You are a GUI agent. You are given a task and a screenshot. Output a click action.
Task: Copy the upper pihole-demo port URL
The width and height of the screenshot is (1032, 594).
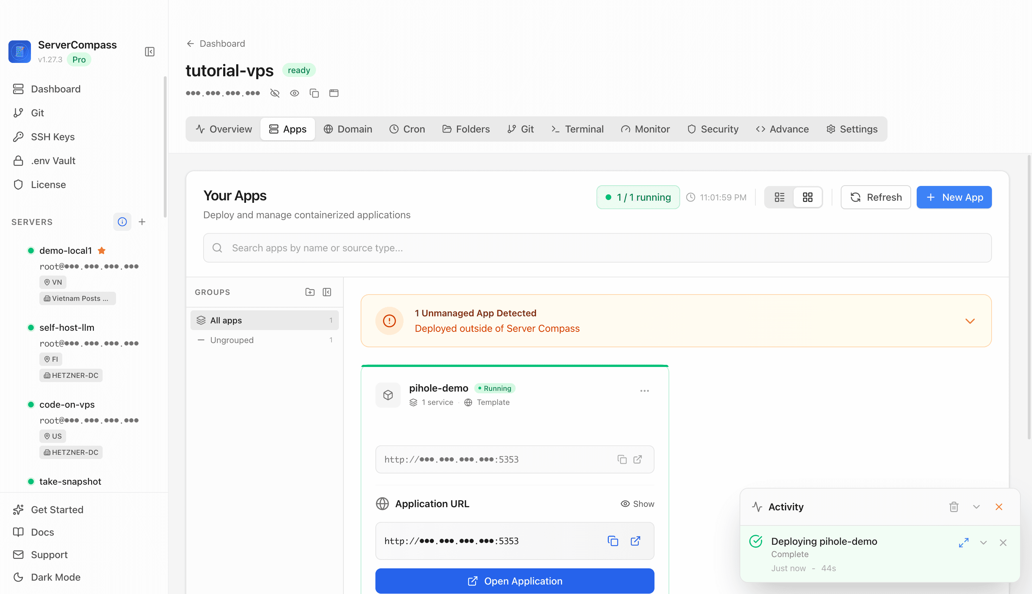(x=622, y=459)
